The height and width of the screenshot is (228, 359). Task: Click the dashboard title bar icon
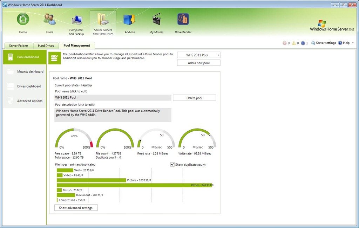pos(5,5)
